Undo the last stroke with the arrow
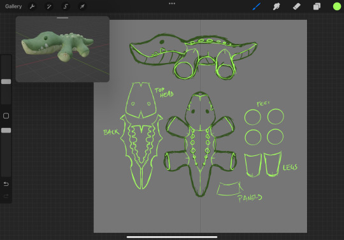344x240 pixels. click(x=6, y=184)
